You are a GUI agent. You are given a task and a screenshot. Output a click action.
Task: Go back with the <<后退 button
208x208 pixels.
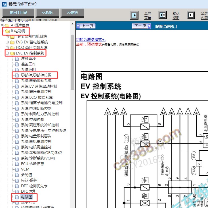tap(48, 13)
